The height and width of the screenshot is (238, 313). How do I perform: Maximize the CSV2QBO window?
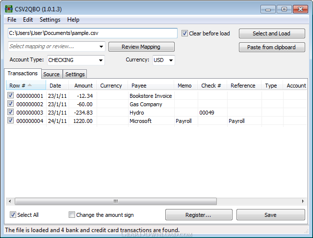tap(284, 9)
